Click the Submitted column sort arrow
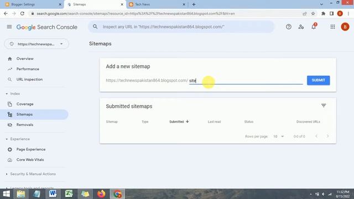354x199 pixels. tap(187, 122)
